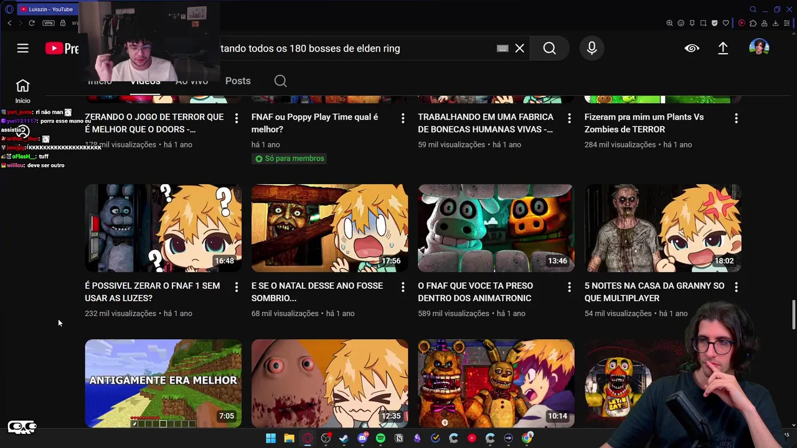Open O FNAF QUE VOCE TA PRESO title
The width and height of the screenshot is (797, 448).
(x=476, y=292)
